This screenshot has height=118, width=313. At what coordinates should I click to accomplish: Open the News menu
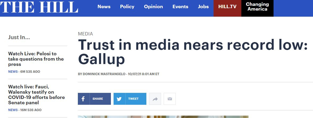point(104,7)
